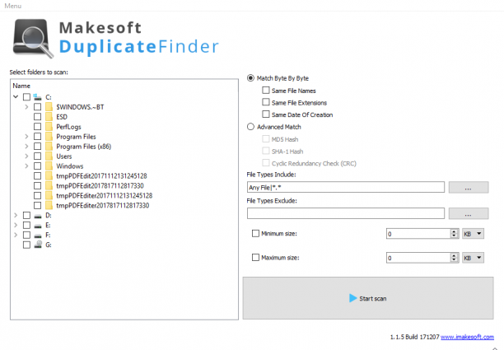The image size is (504, 350).
Task: Click the C: drive icon
Action: [x=38, y=96]
